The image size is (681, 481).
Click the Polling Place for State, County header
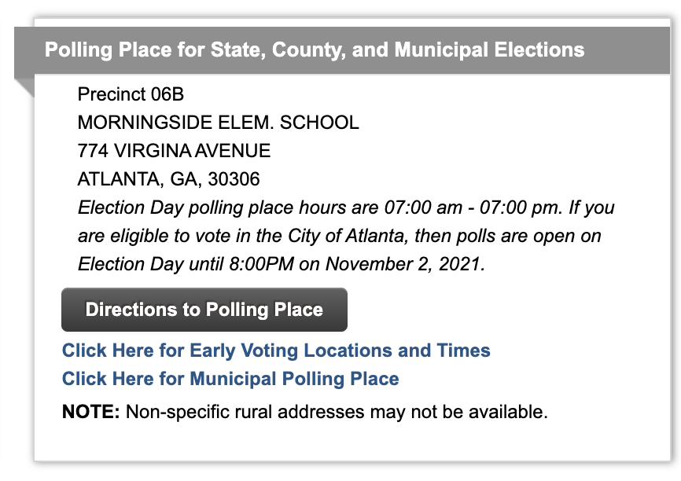tap(315, 50)
